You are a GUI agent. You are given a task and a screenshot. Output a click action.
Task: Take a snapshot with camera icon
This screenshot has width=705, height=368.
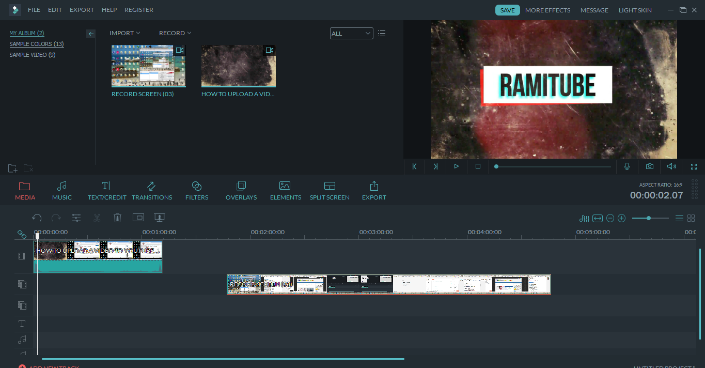tap(649, 166)
